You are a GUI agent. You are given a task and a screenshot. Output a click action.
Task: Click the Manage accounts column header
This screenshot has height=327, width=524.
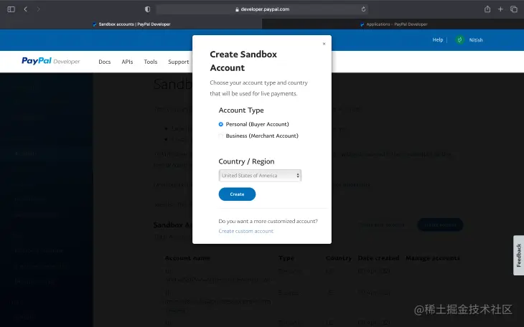pyautogui.click(x=432, y=258)
